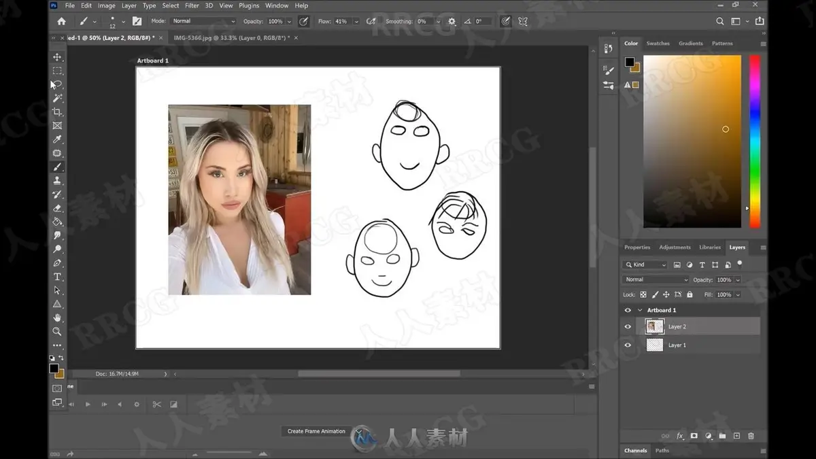Select the Path Selection tool

[x=57, y=290]
